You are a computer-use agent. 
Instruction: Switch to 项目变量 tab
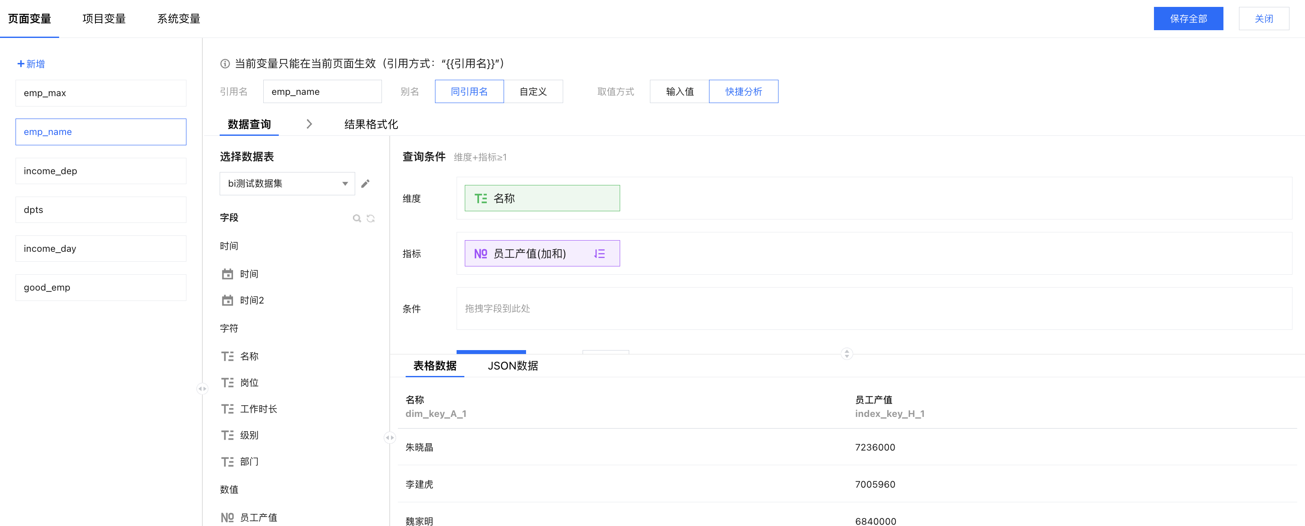tap(104, 19)
